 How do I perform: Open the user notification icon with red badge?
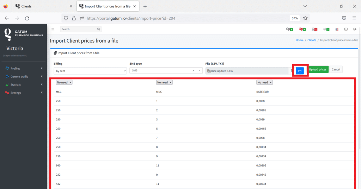pos(314,29)
